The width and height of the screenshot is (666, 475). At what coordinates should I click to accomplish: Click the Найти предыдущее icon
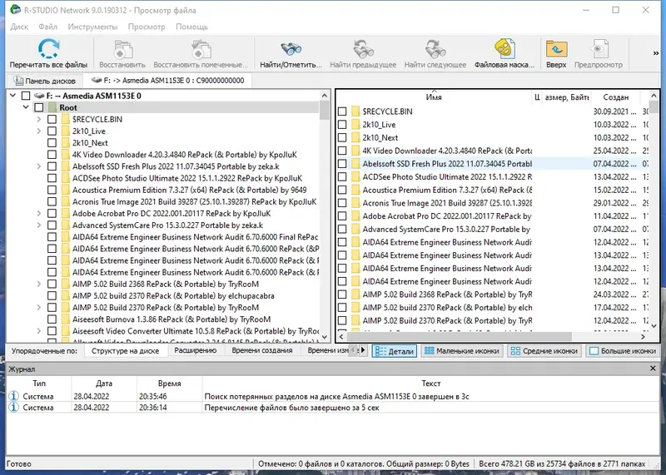(363, 49)
